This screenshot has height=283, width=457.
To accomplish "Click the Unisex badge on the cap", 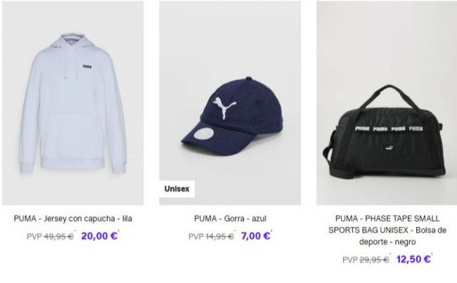I will (x=177, y=189).
